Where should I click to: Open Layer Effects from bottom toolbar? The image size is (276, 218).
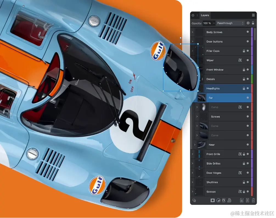(224, 200)
